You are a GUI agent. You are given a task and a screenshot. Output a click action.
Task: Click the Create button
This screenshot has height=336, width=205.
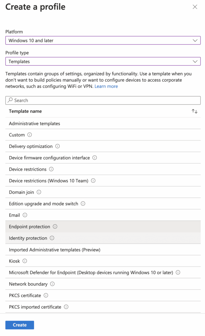click(x=19, y=325)
